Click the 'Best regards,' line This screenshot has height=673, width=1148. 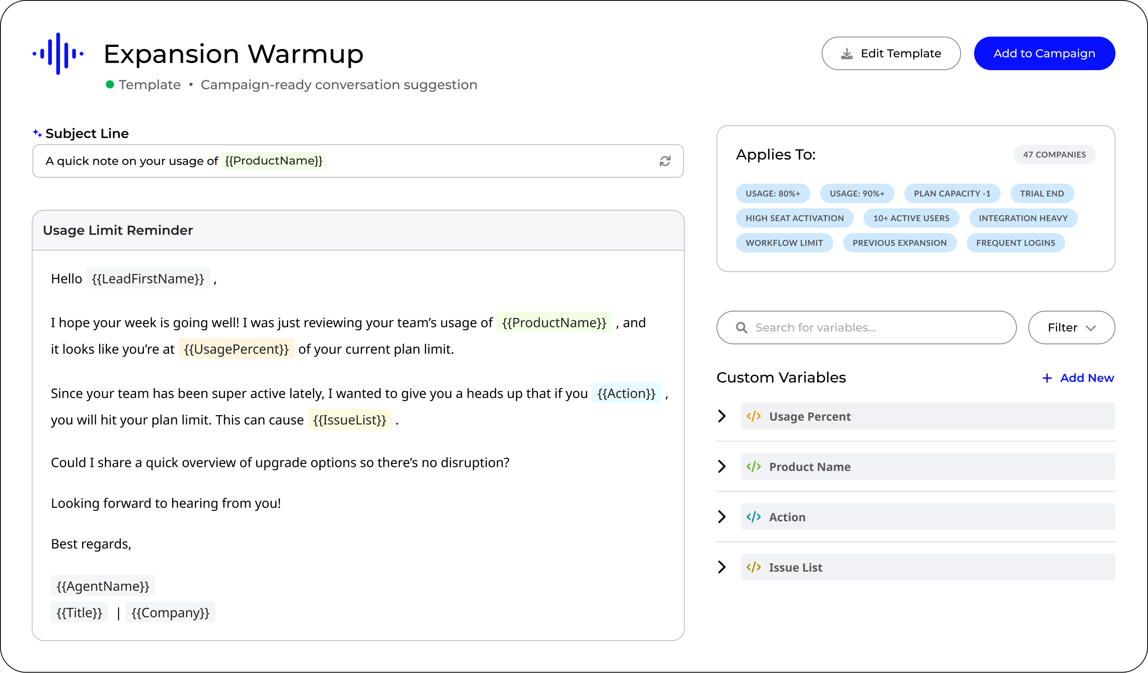(91, 544)
